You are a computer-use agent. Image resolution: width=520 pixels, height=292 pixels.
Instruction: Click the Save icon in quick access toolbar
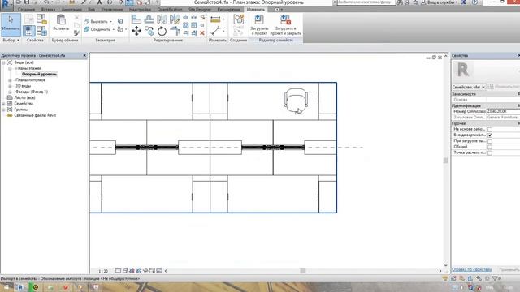pyautogui.click(x=27, y=2)
